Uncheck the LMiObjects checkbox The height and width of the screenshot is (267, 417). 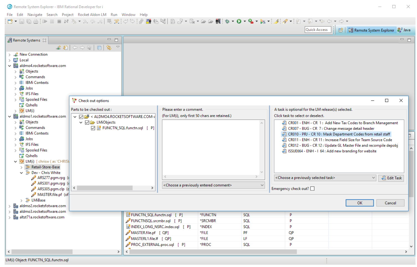[87, 122]
